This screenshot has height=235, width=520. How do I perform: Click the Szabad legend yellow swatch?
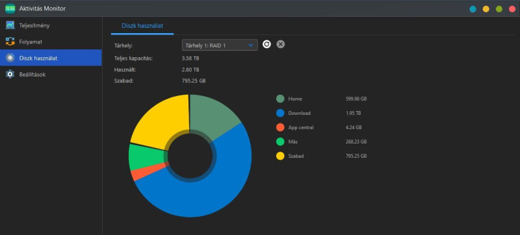click(x=280, y=156)
